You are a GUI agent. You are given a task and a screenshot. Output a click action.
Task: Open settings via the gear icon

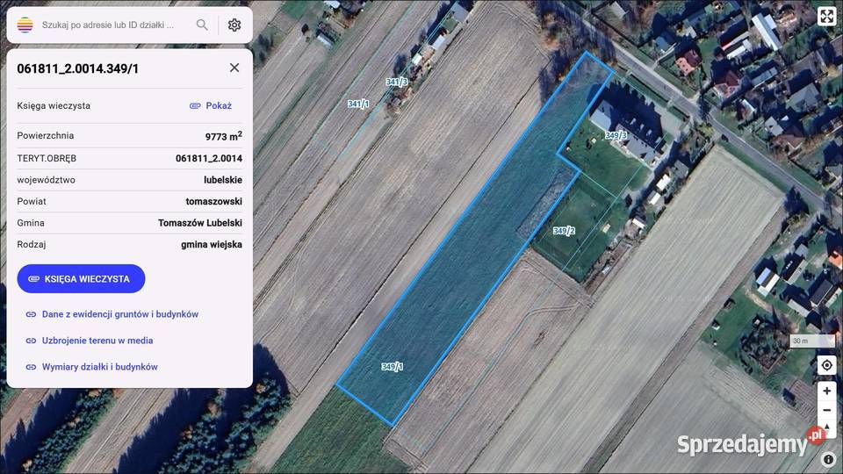234,25
